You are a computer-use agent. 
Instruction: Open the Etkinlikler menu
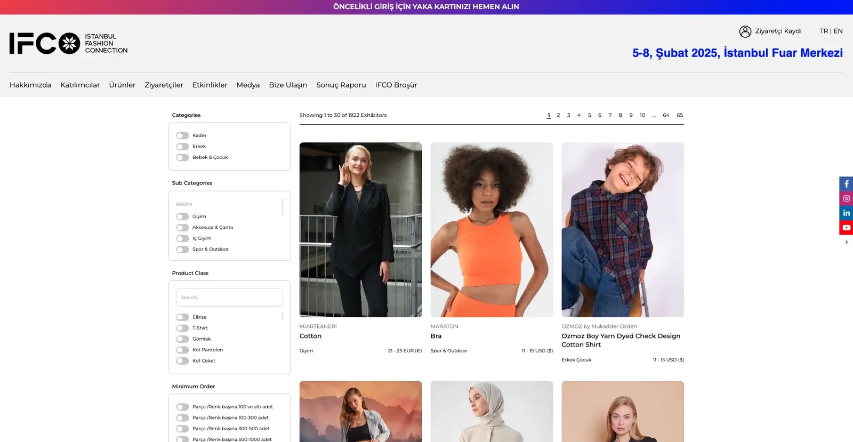(x=210, y=85)
